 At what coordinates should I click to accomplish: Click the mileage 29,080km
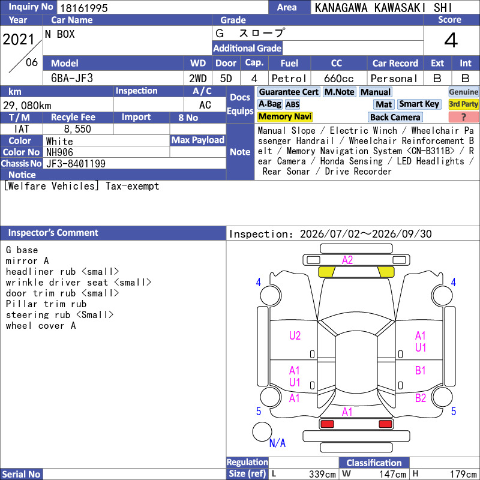pyautogui.click(x=27, y=106)
